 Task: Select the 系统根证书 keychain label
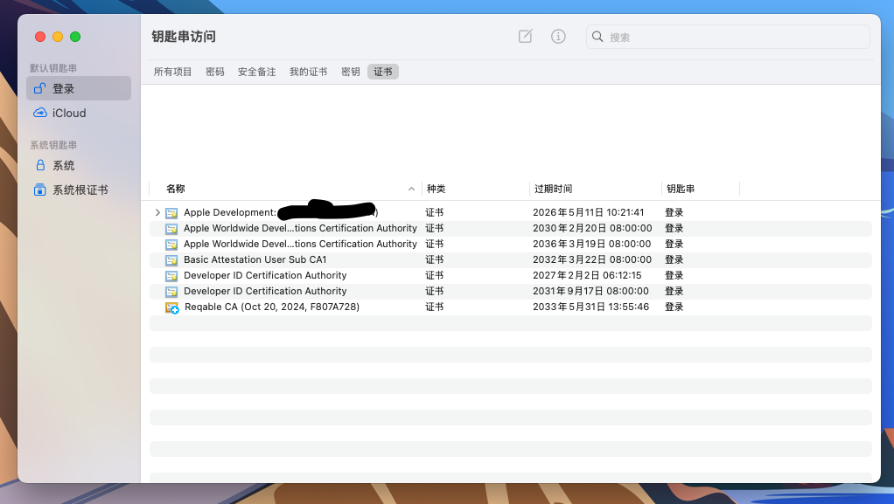pyautogui.click(x=80, y=190)
